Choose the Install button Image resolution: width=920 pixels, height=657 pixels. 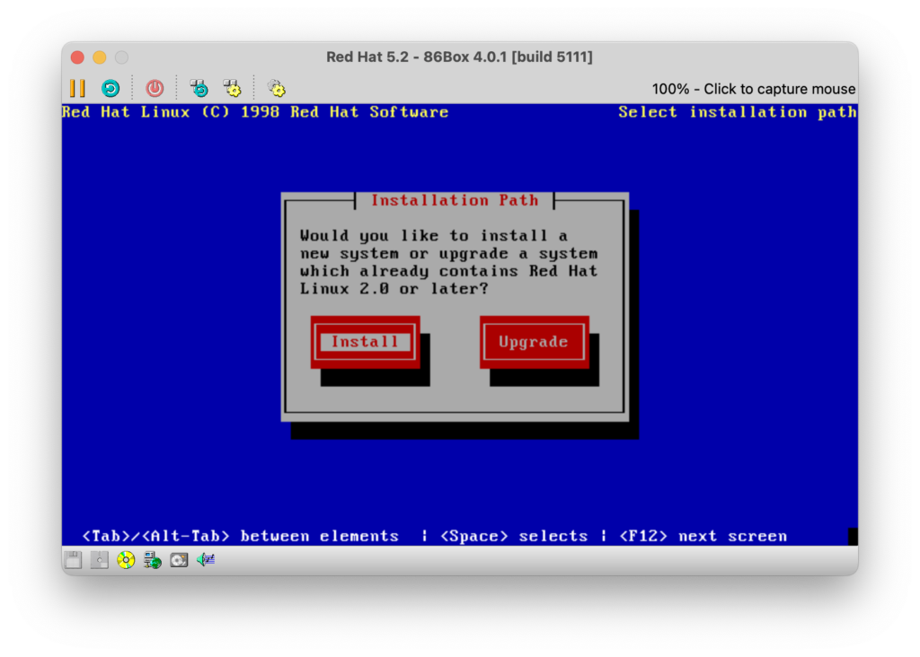point(365,342)
